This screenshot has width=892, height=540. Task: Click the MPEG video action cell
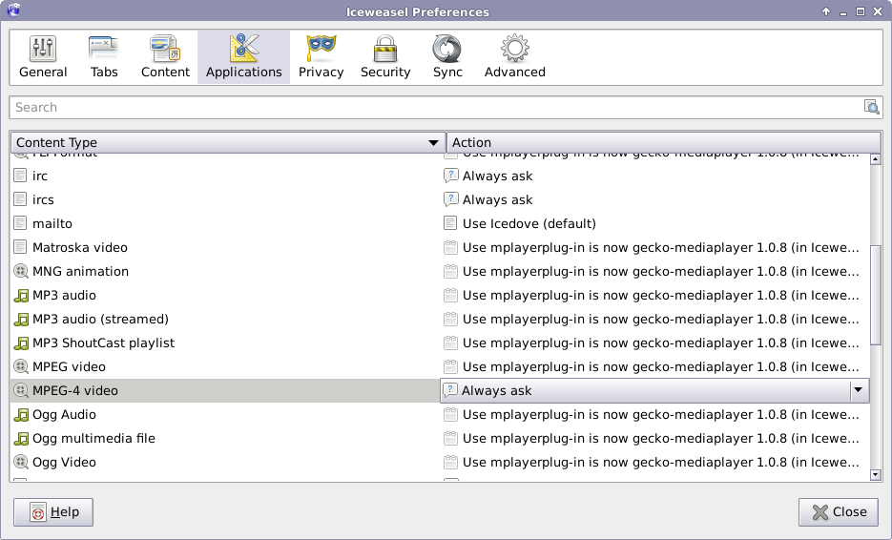tap(655, 367)
